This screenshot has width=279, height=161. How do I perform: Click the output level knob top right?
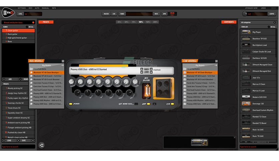click(245, 14)
